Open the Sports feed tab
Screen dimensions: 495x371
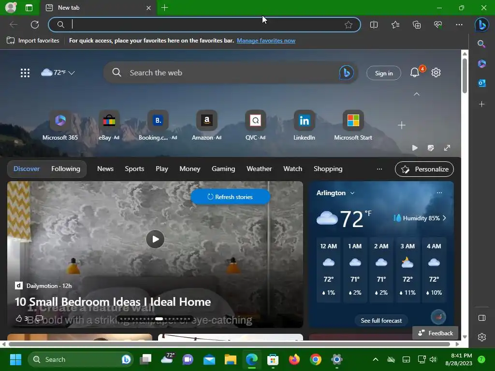[x=134, y=169]
